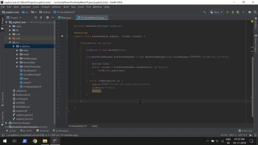Click ProfanityWarnCP in the bottom breadcrumb
The width and height of the screenshot is (258, 145).
pyautogui.click(x=78, y=126)
